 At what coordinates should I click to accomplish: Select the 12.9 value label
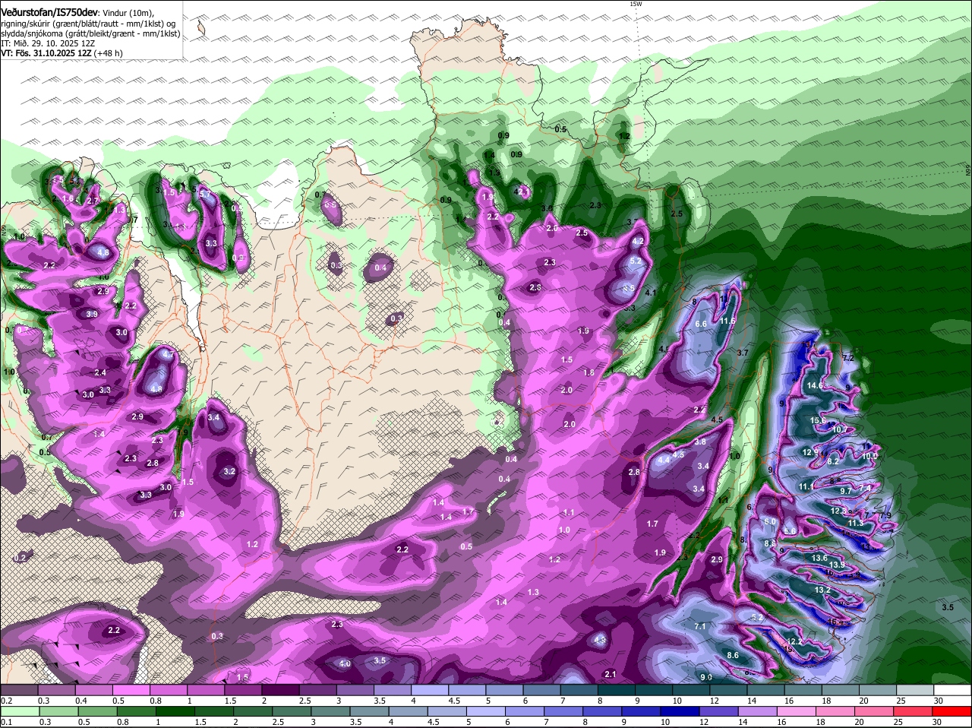pyautogui.click(x=811, y=452)
